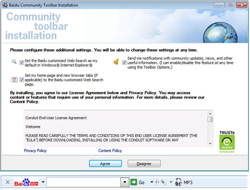This screenshot has width=250, height=190.
Task: Close the Baidu toolbar with the X
Action: [7, 182]
